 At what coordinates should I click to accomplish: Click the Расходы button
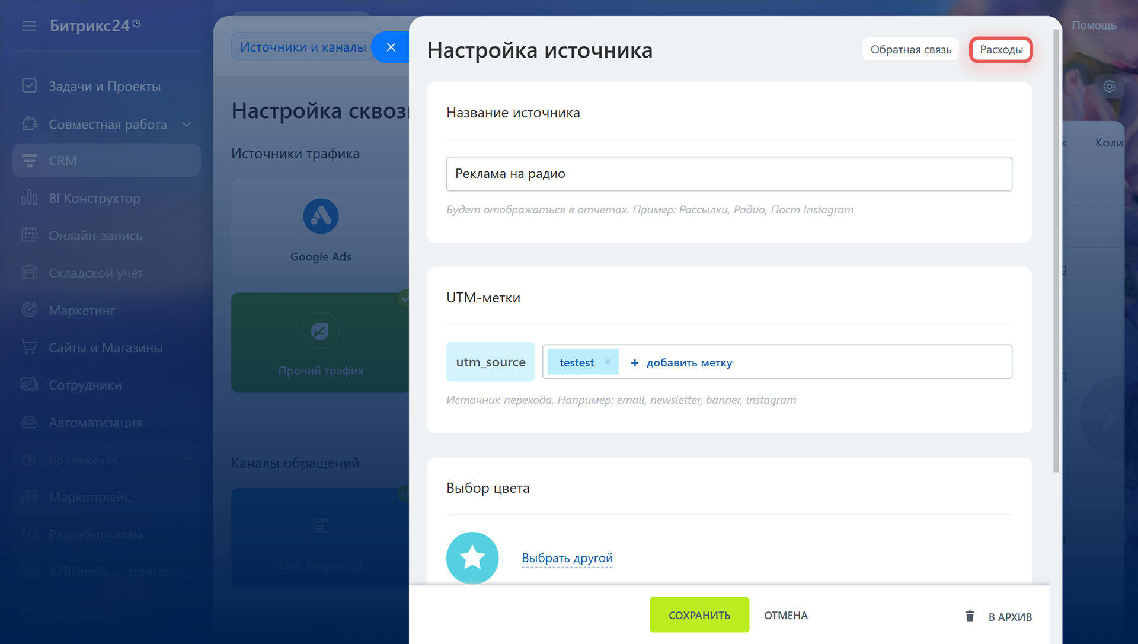pyautogui.click(x=1000, y=50)
